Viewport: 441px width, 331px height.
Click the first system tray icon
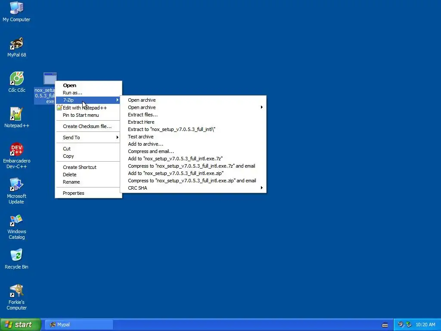[x=401, y=325]
